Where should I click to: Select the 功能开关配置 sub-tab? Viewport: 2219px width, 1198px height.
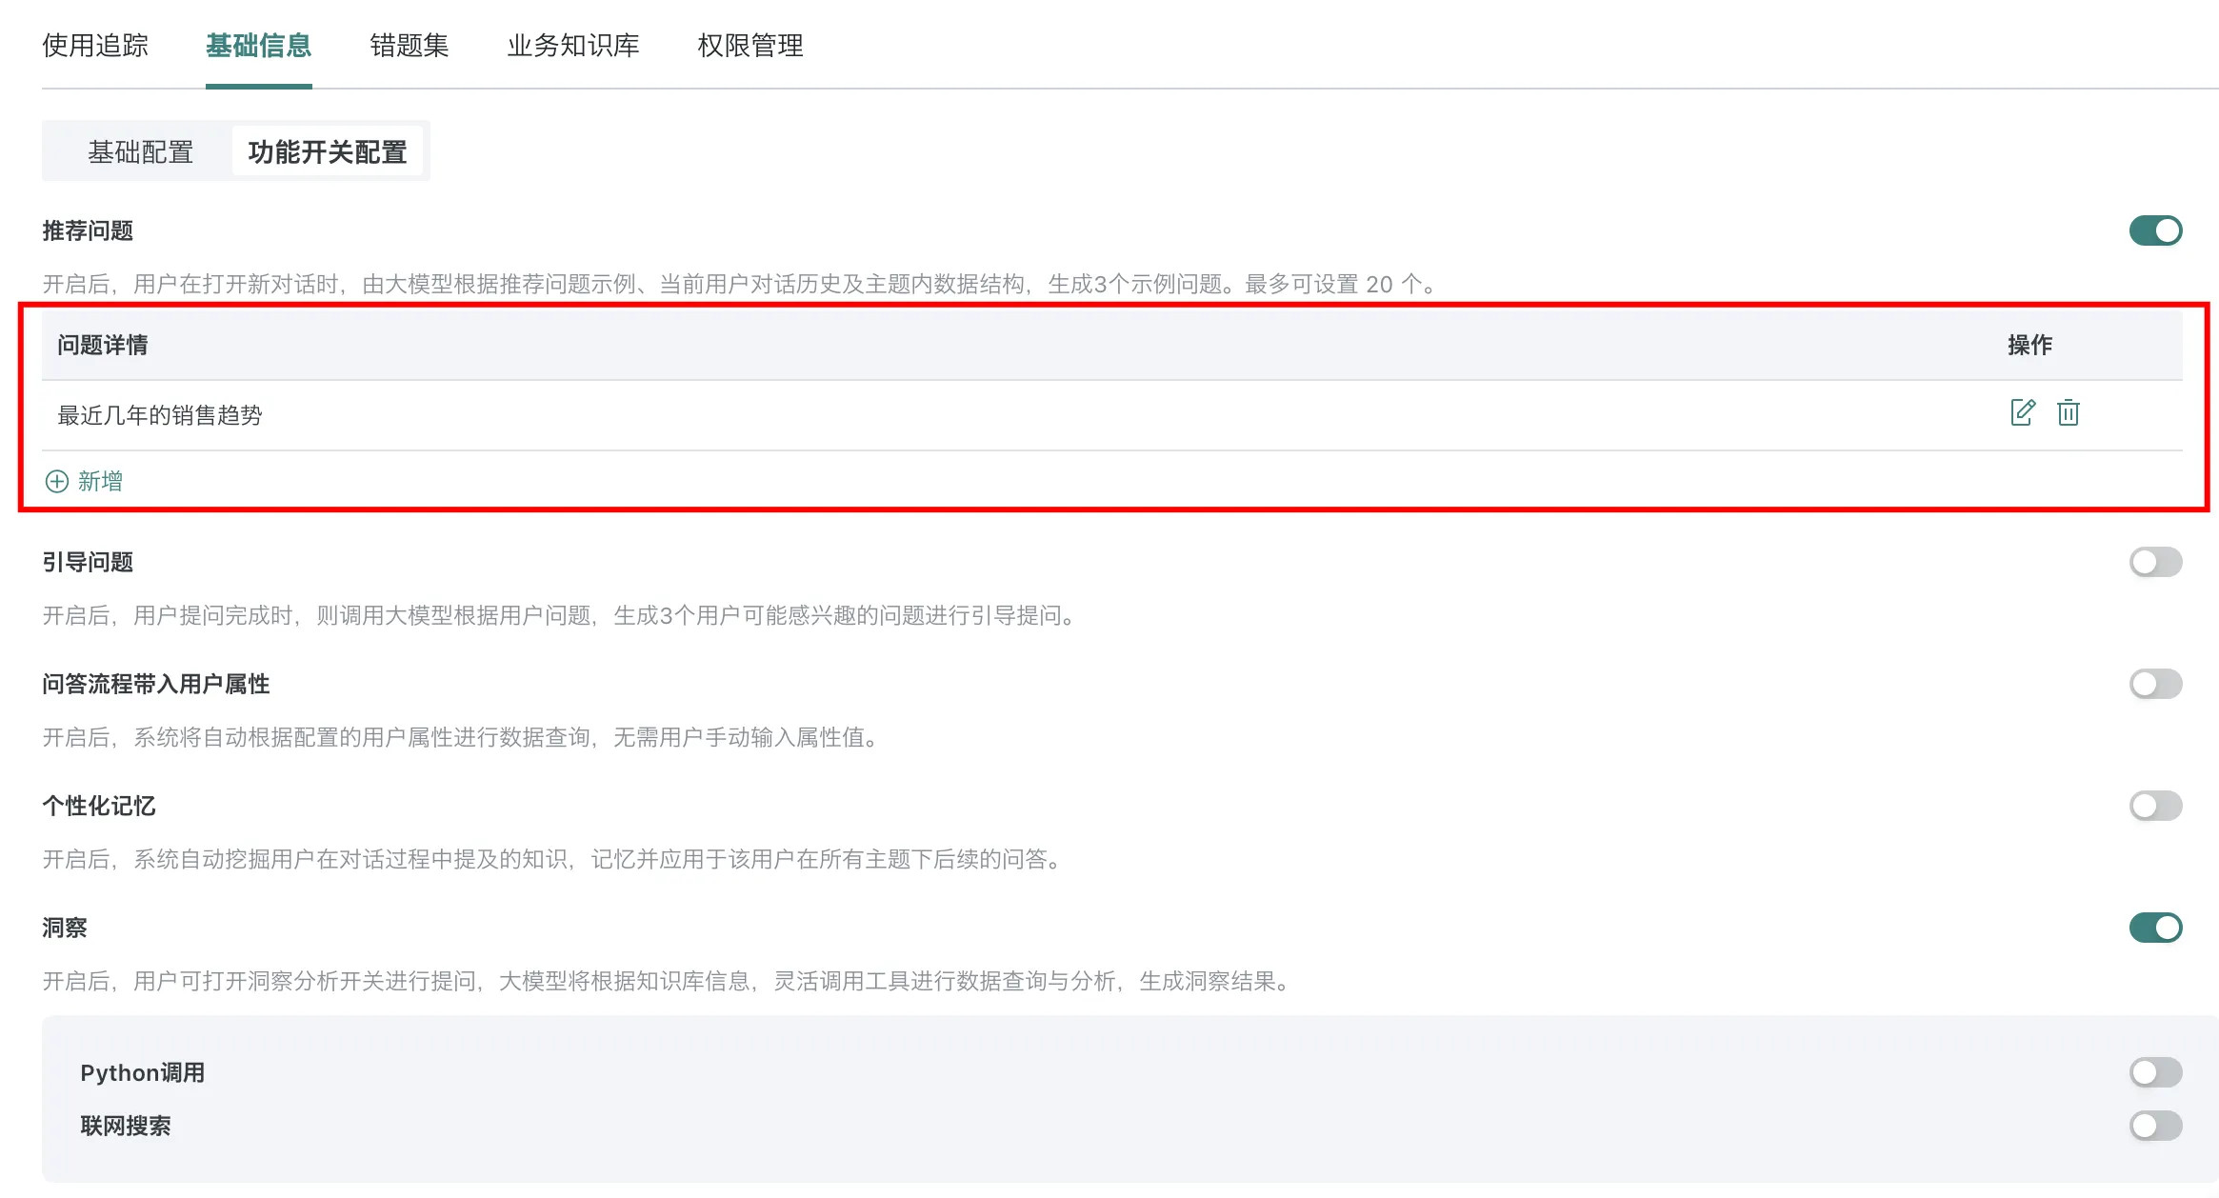tap(327, 151)
